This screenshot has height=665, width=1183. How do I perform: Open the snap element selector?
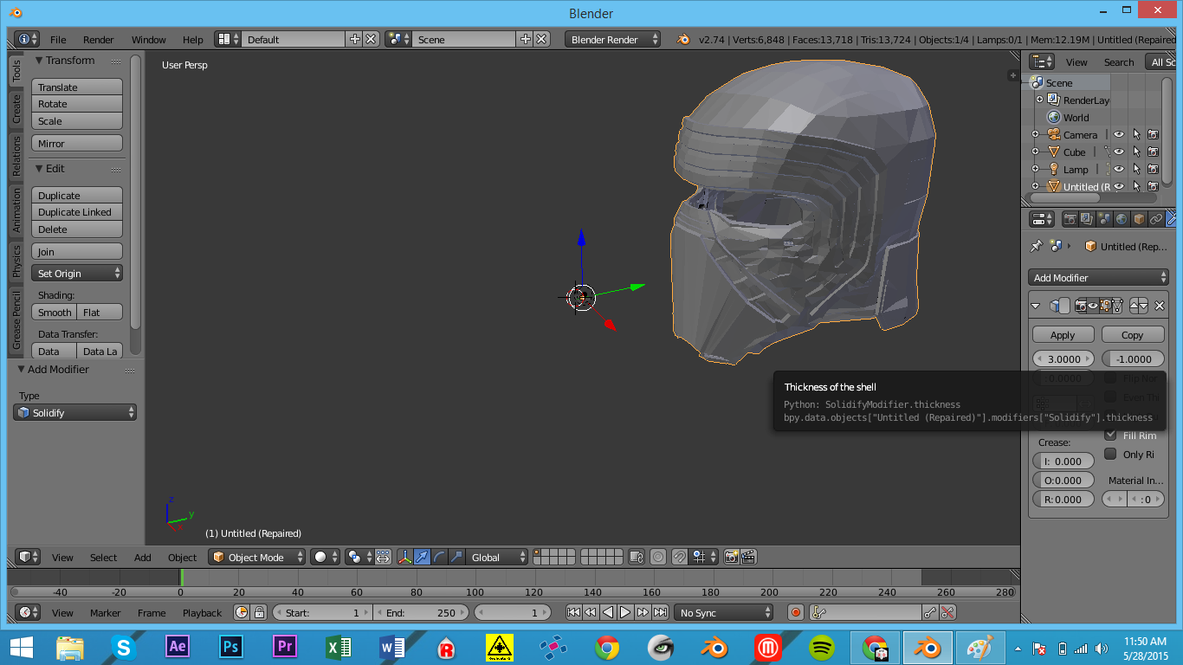[x=704, y=557]
